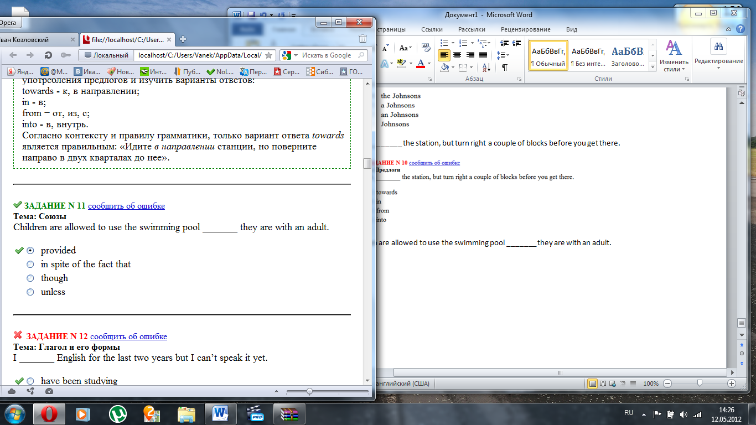Justify text in Word ribbon
This screenshot has width=756, height=425.
coord(483,55)
